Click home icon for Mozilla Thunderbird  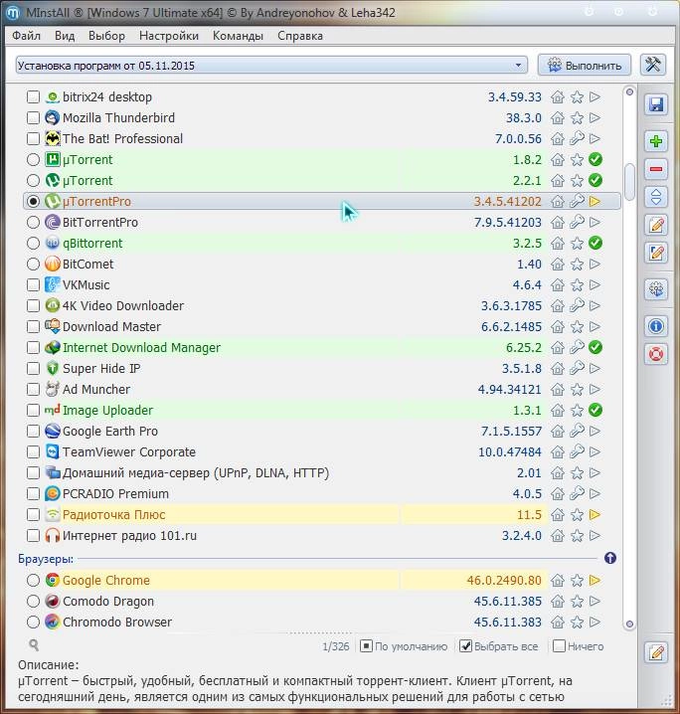tap(558, 118)
